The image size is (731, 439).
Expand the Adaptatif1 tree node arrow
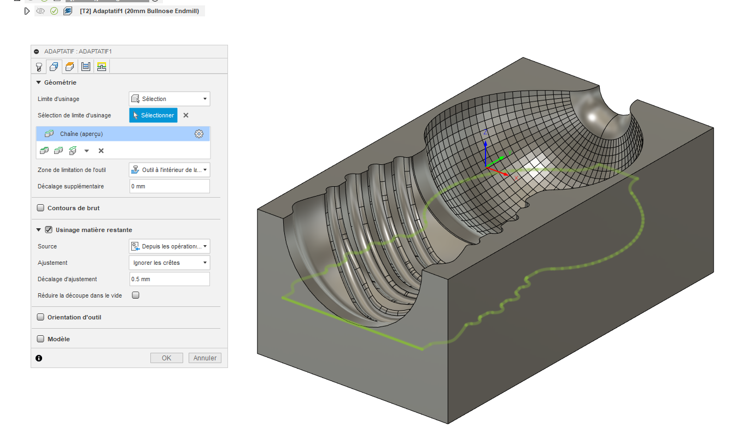pos(27,11)
